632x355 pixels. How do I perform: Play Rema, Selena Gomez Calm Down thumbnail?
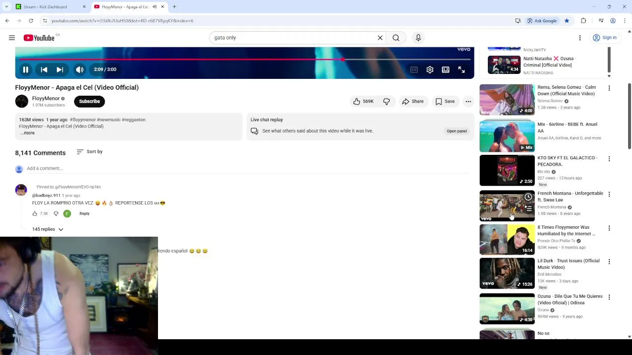507,100
